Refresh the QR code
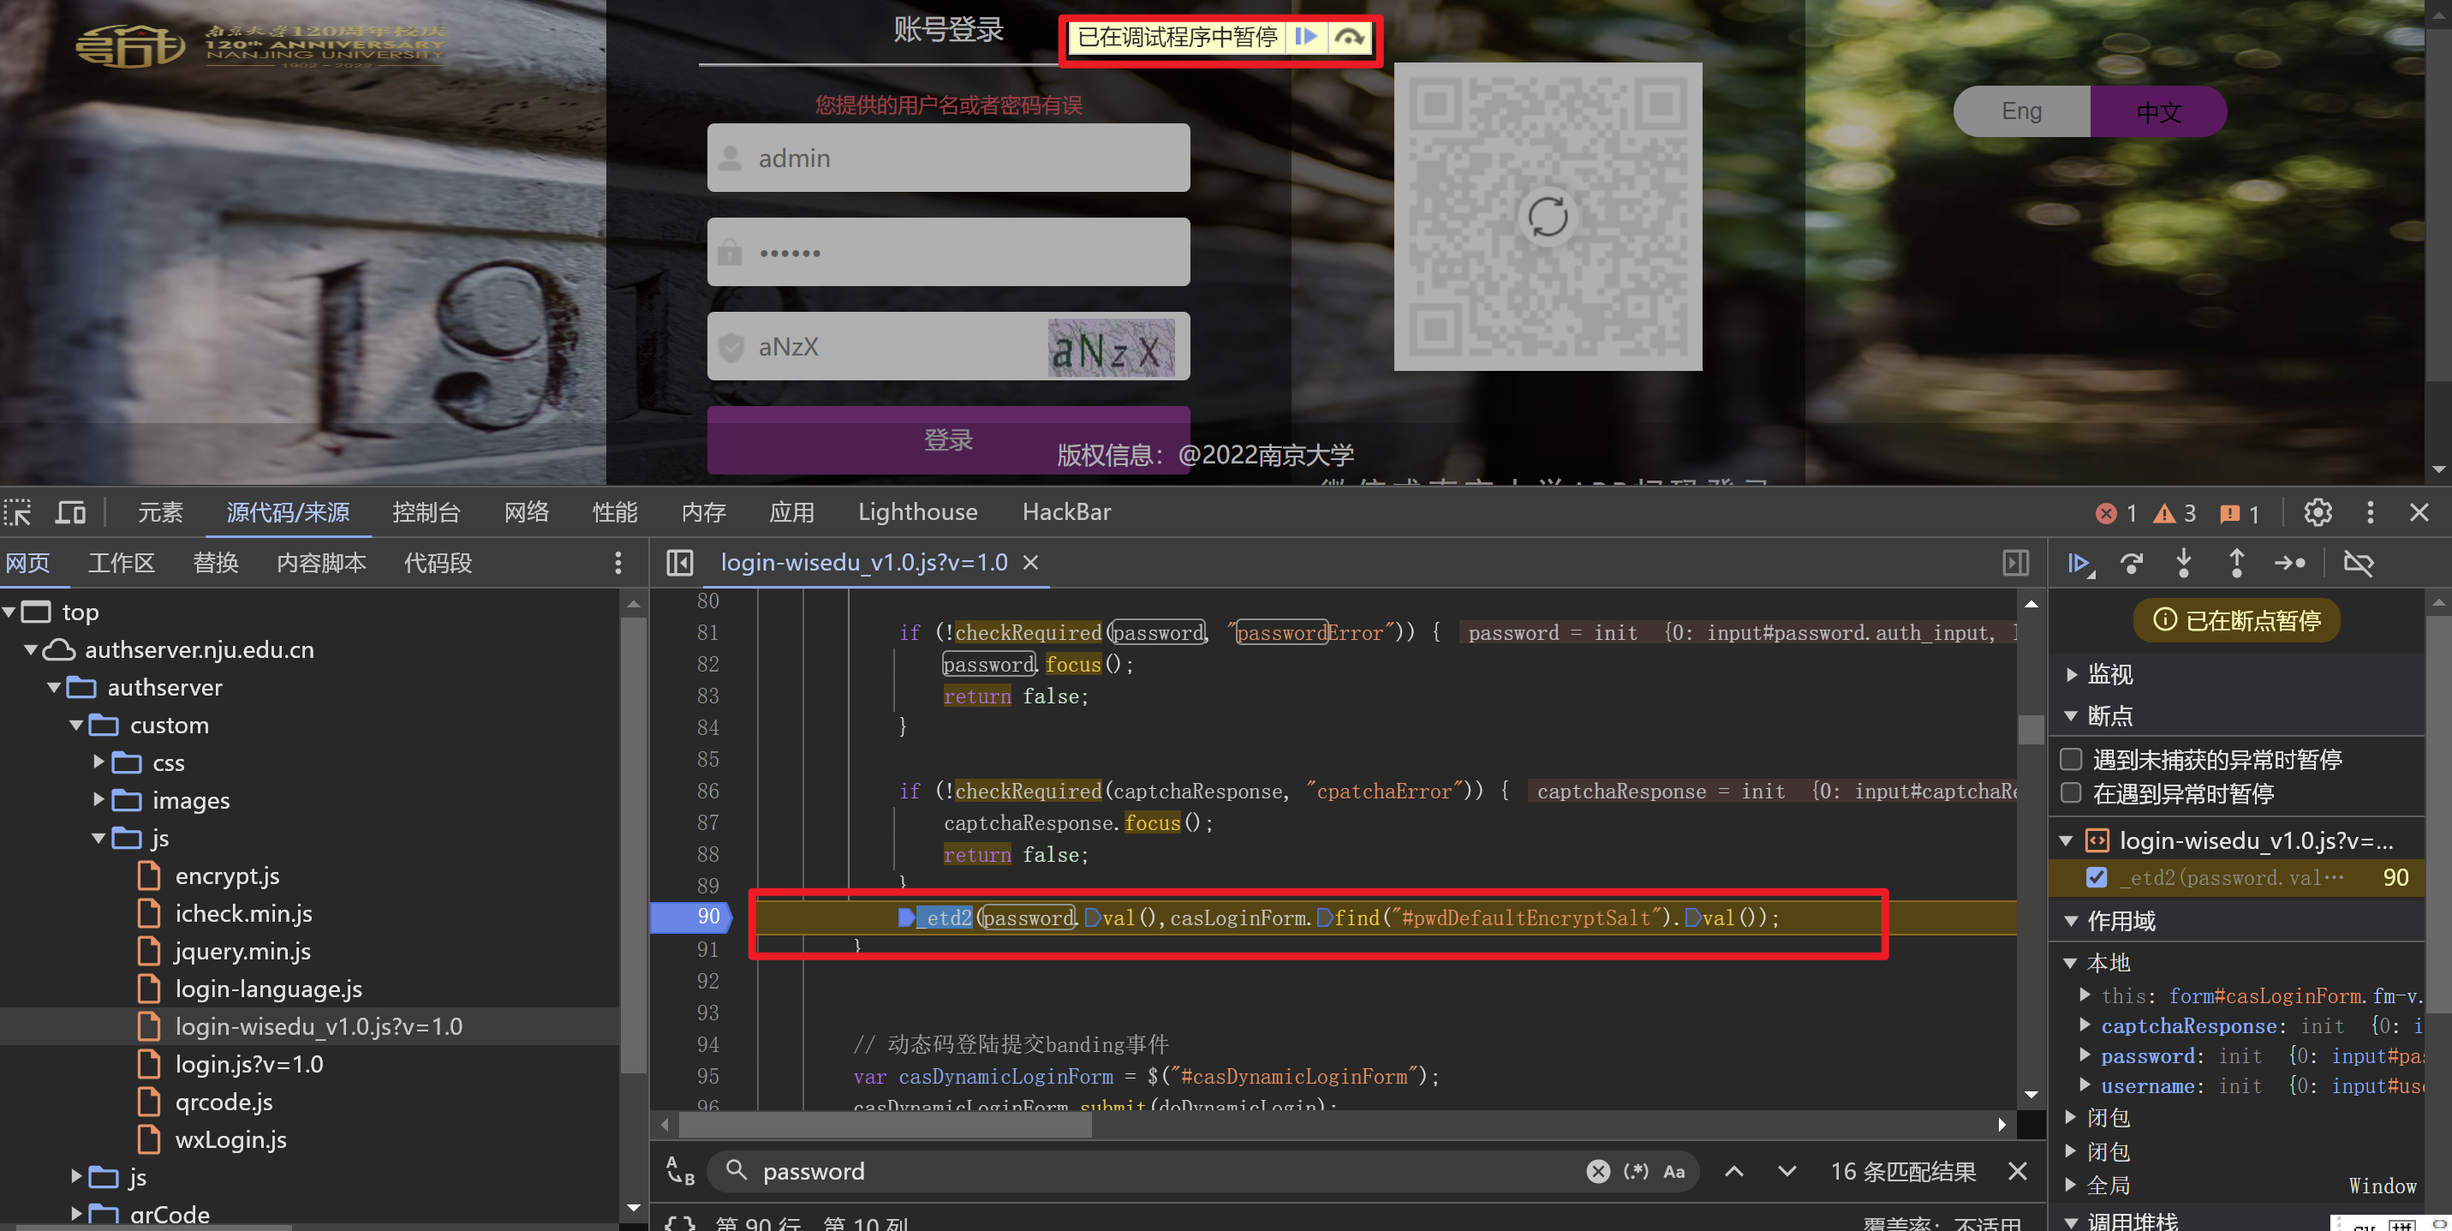 (1548, 216)
